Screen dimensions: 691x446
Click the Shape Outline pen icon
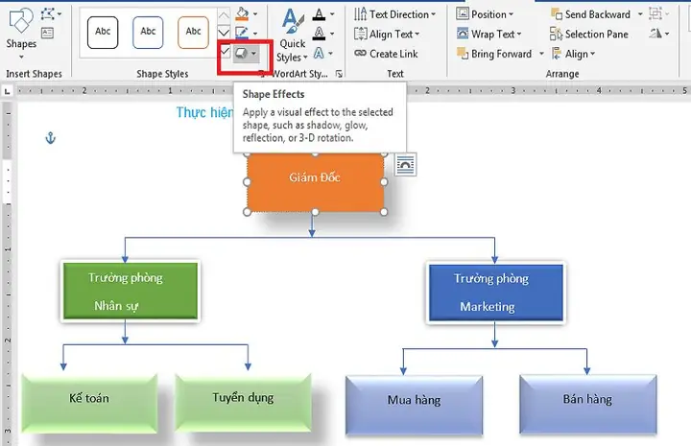[242, 33]
